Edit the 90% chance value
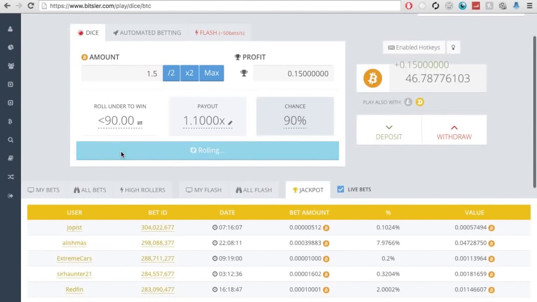 click(x=295, y=121)
